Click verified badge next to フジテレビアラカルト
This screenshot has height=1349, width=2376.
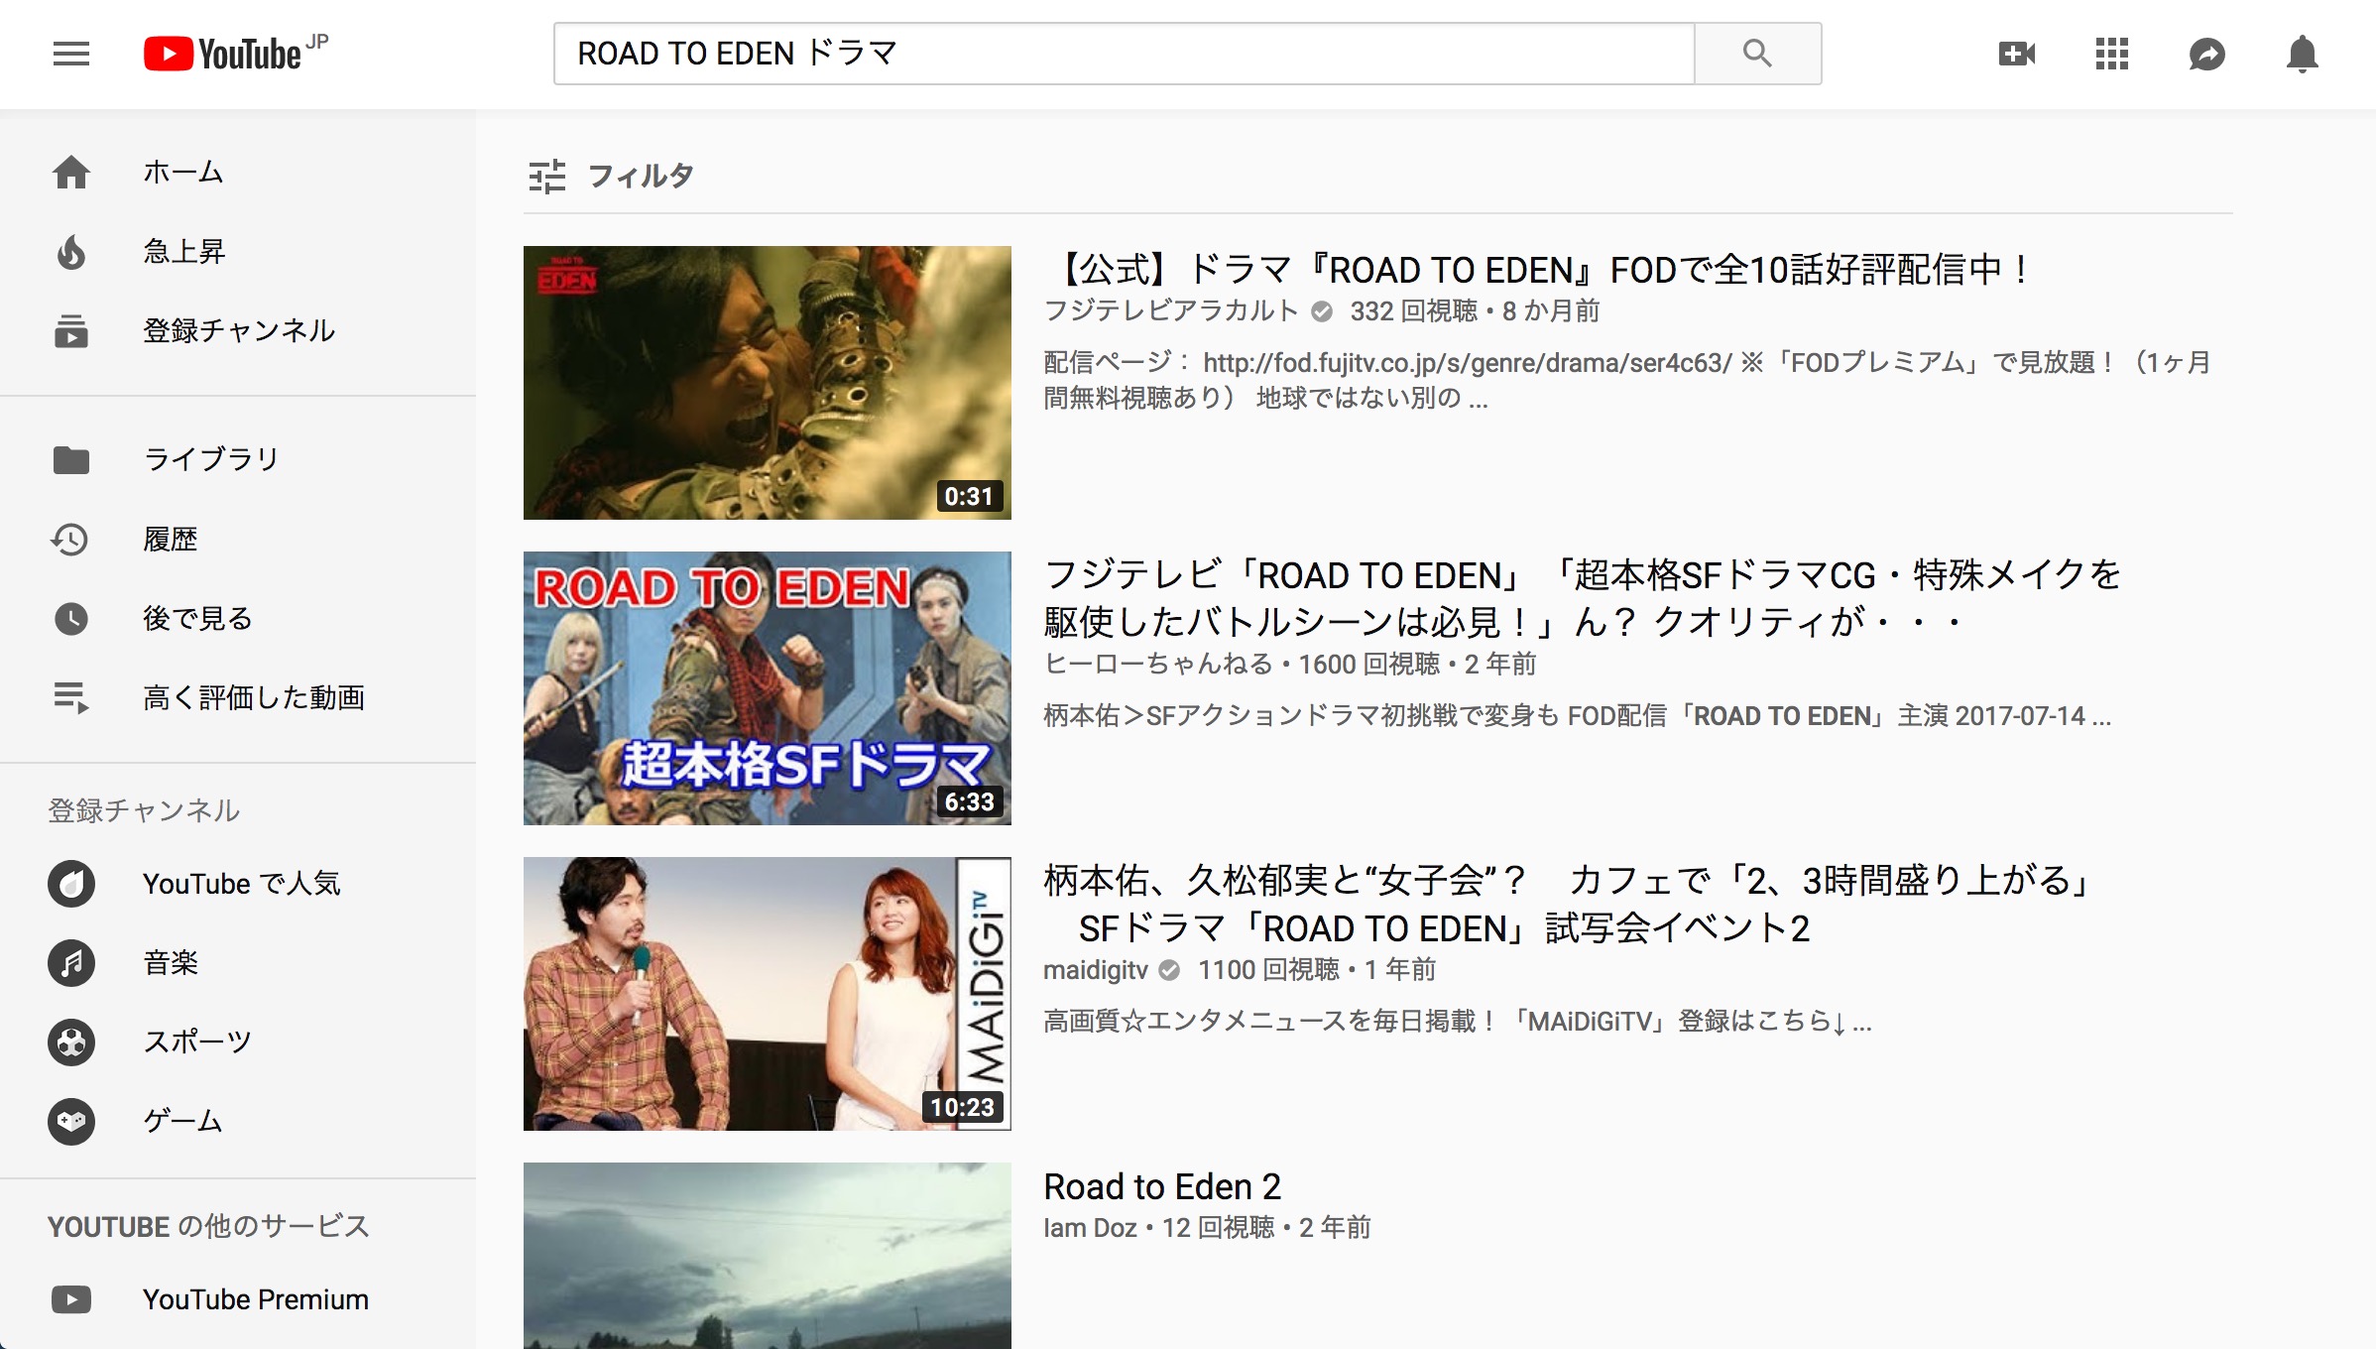click(x=1322, y=312)
